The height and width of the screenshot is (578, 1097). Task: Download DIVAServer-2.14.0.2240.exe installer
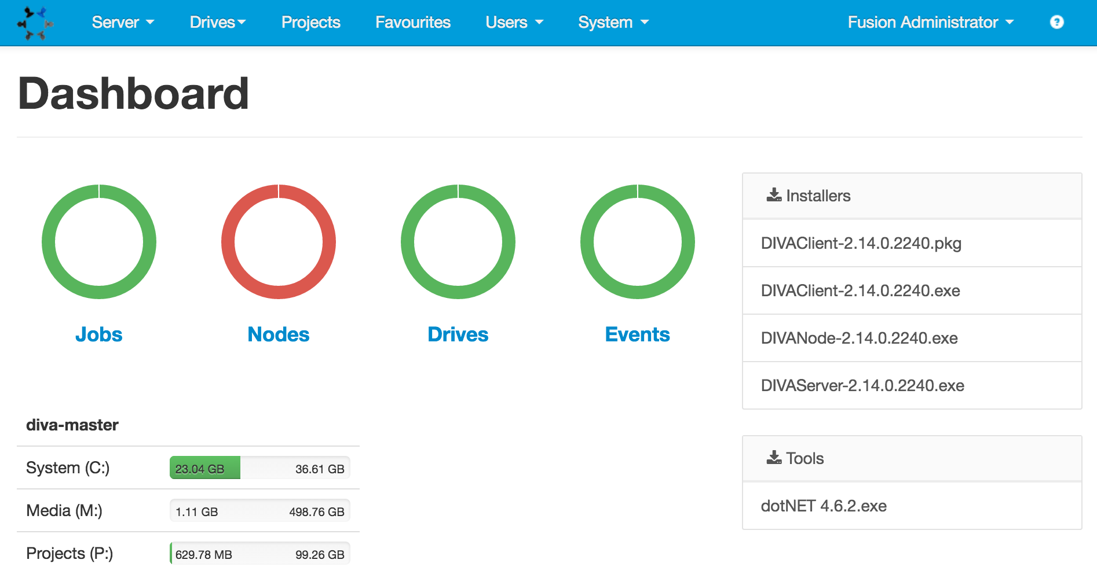tap(912, 386)
